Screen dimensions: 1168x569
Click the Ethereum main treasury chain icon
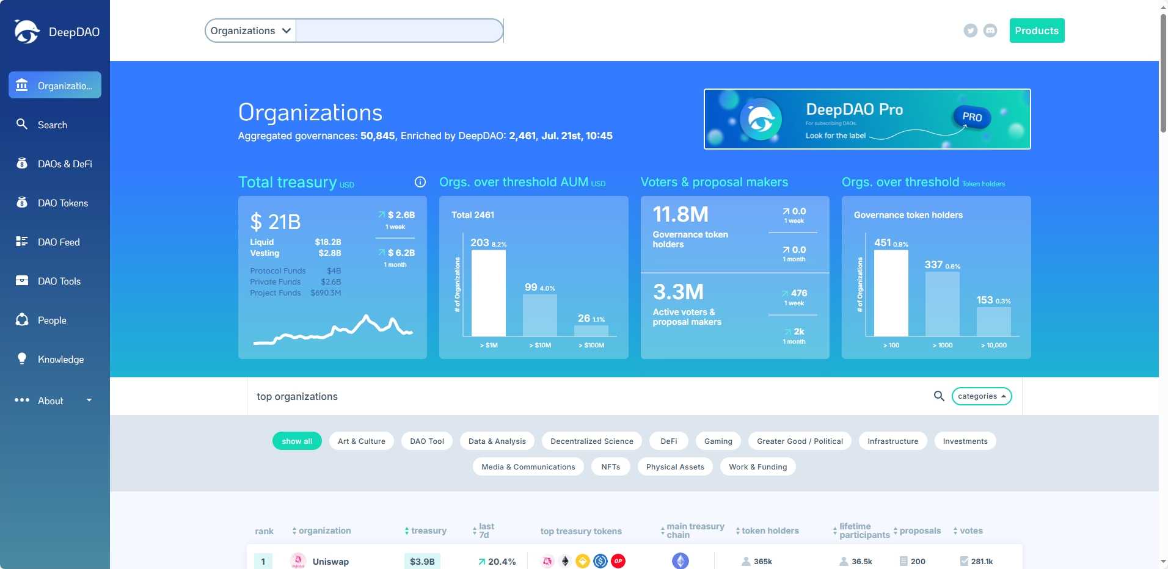681,560
